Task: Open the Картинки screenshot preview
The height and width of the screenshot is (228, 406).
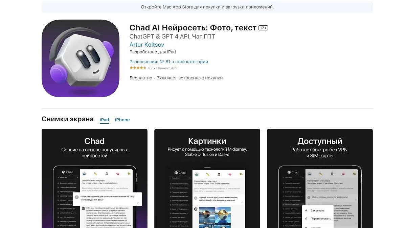Action: pyautogui.click(x=207, y=178)
